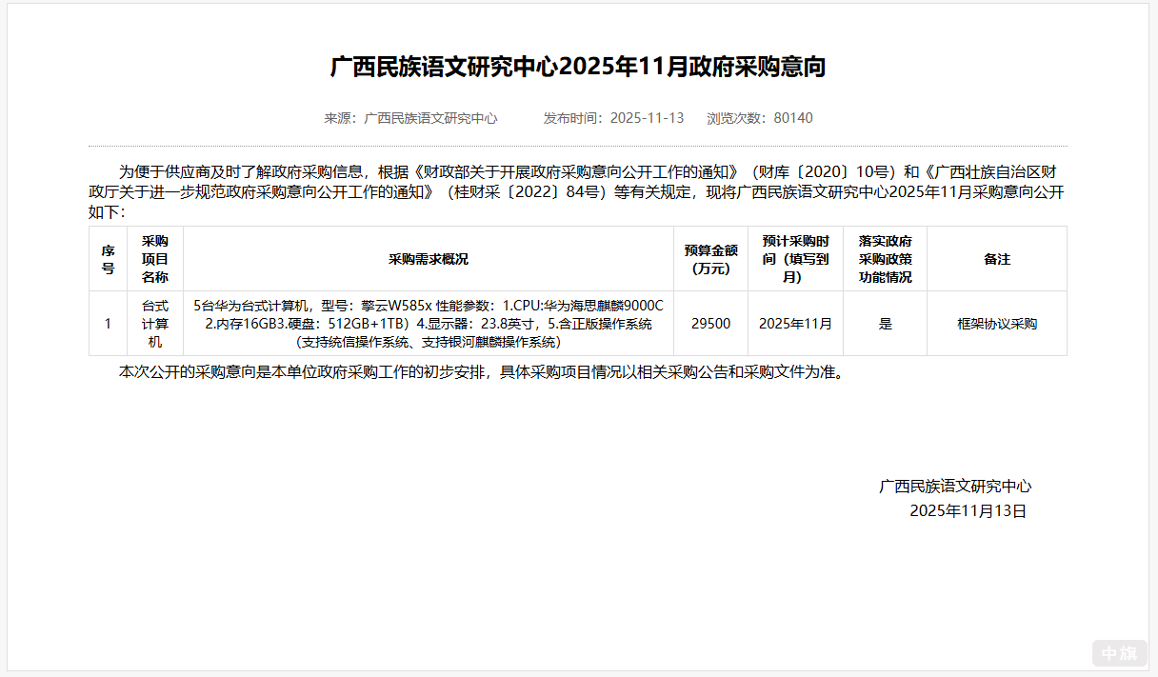Click the 采购项目名称 header cell
Viewport: 1158px width, 677px height.
pos(154,258)
